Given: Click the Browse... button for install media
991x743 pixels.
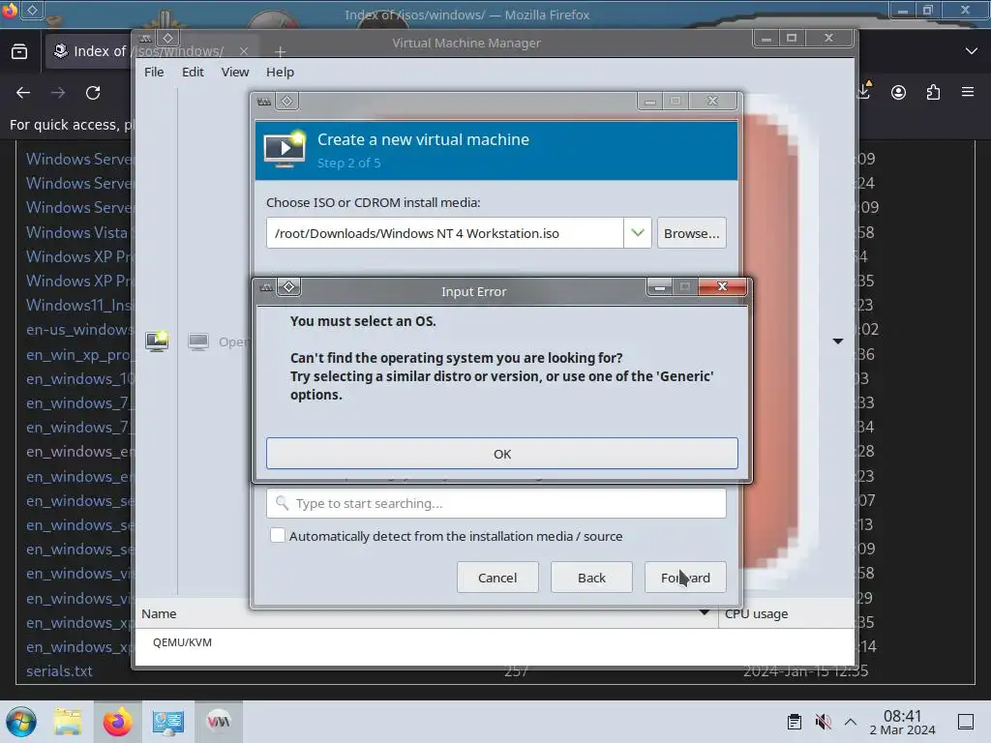Looking at the screenshot, I should tap(691, 233).
